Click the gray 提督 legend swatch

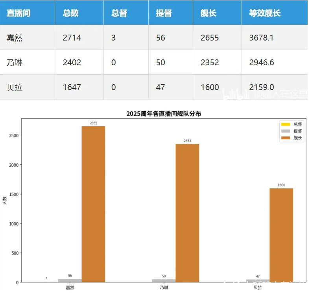point(285,131)
